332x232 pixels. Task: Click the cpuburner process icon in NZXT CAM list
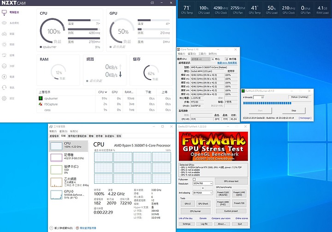point(41,98)
